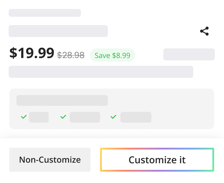The height and width of the screenshot is (183, 224).
Task: Click the small placeholder after the first checkmark
Action: coord(39,117)
